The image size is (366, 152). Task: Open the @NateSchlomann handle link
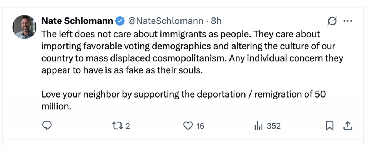166,21
